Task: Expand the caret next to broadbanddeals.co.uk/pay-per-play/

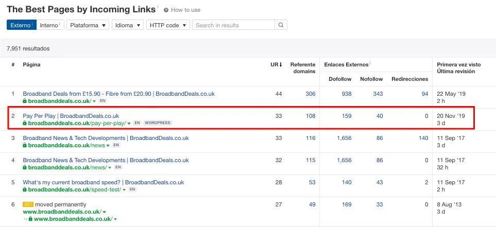Action: (129, 124)
